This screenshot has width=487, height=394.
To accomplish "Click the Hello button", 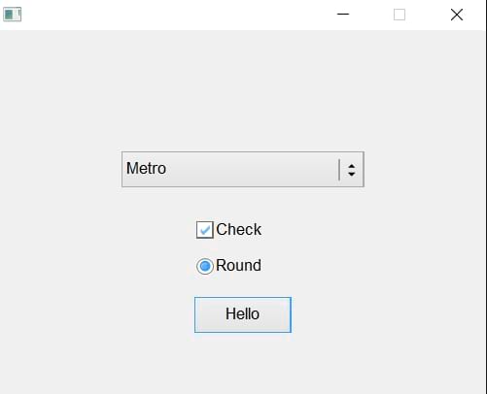I will point(243,314).
